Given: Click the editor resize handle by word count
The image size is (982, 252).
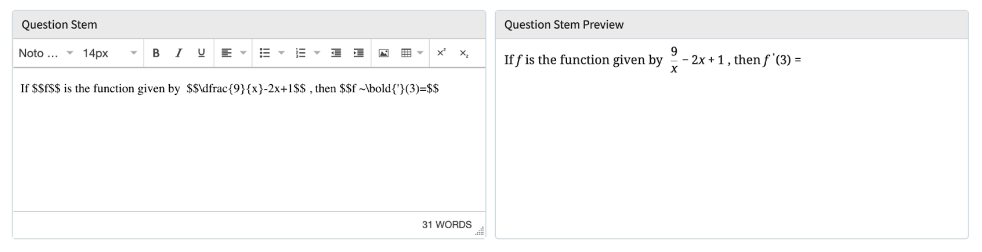Looking at the screenshot, I should pyautogui.click(x=480, y=231).
